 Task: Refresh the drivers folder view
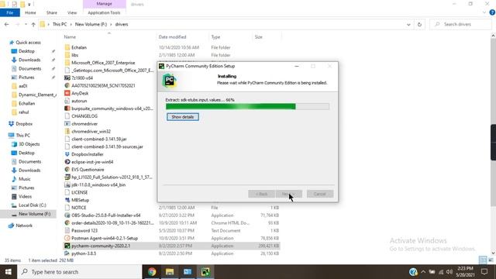pyautogui.click(x=419, y=24)
